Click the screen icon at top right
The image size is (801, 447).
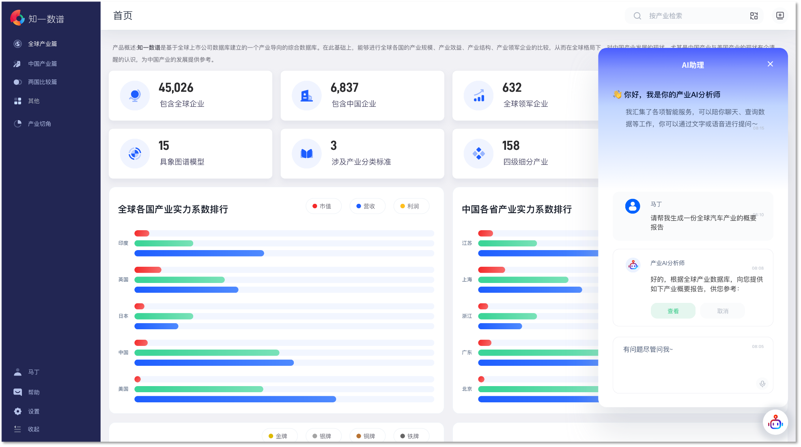(779, 16)
